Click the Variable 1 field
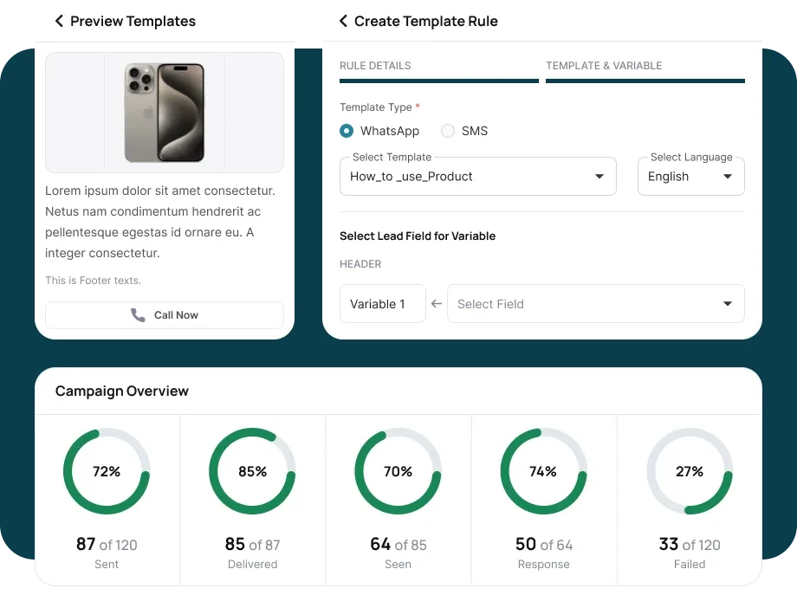Screen dimensions: 797x608 point(382,304)
